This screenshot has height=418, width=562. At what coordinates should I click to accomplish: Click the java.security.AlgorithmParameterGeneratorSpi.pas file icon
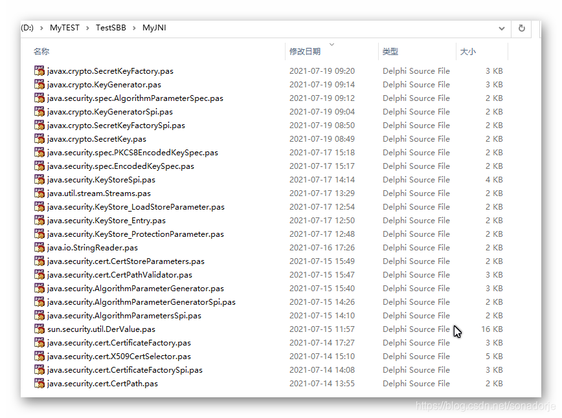(39, 302)
